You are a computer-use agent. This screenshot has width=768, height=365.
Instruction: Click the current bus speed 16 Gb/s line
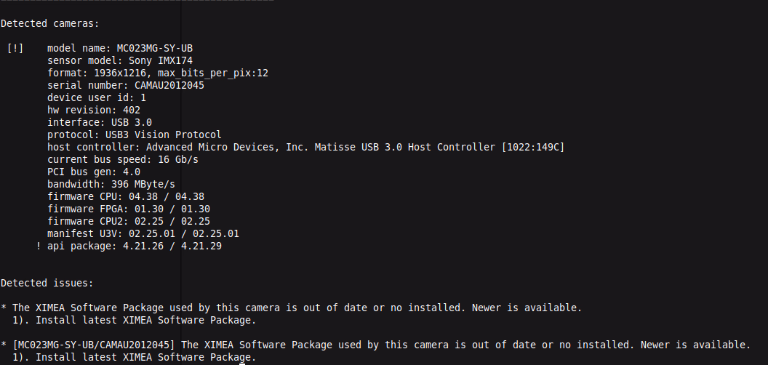(x=123, y=159)
